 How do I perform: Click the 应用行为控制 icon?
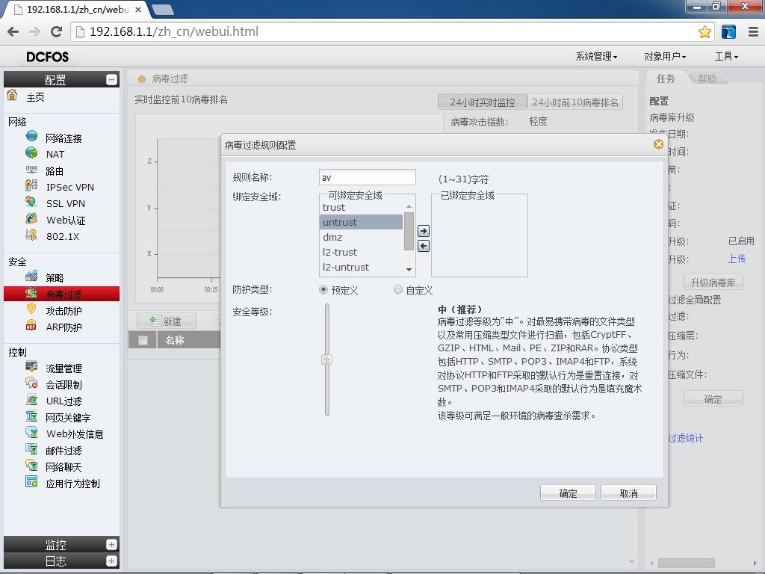tap(31, 482)
